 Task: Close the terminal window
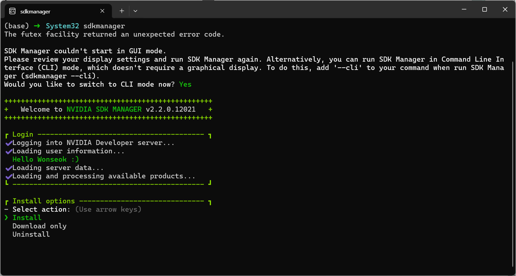click(x=505, y=10)
